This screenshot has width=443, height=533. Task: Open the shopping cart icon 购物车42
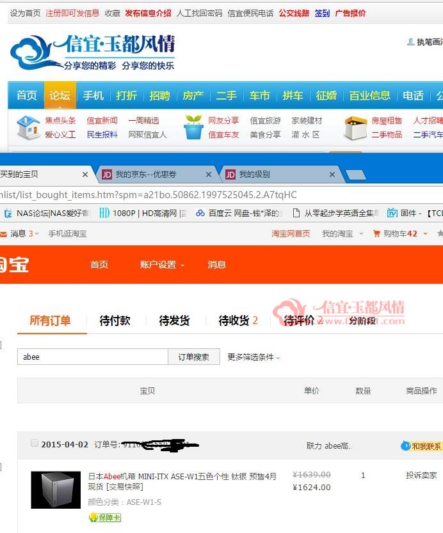coord(376,233)
